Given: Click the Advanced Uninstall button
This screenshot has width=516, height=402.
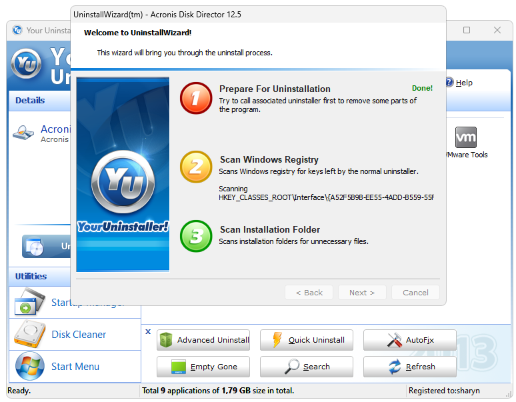Looking at the screenshot, I should pos(203,340).
